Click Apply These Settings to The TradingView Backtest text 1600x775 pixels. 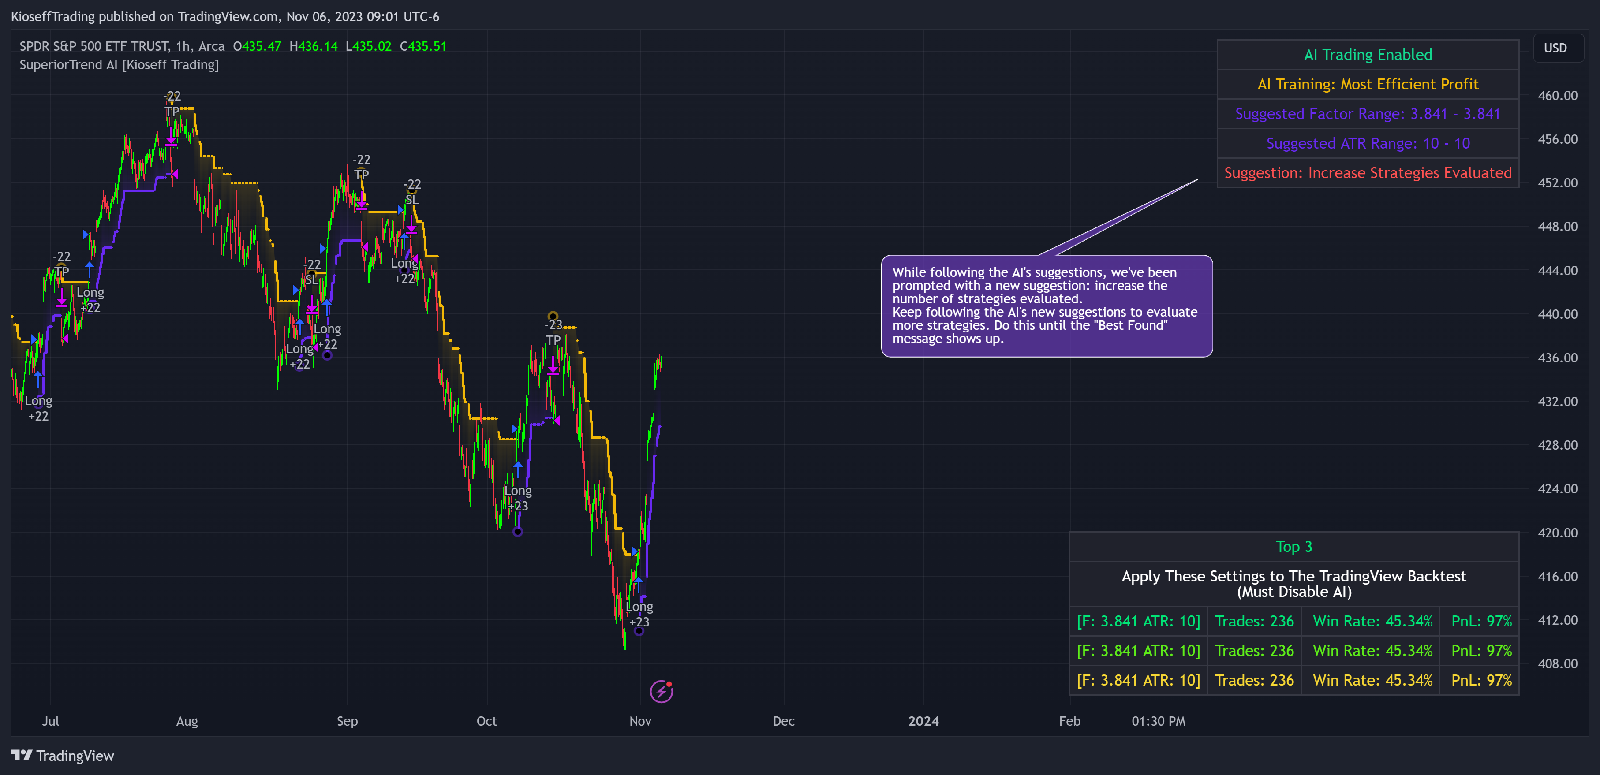click(x=1294, y=576)
